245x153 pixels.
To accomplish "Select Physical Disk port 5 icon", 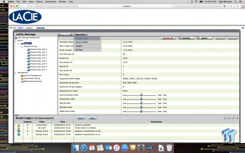I will pos(28,64).
